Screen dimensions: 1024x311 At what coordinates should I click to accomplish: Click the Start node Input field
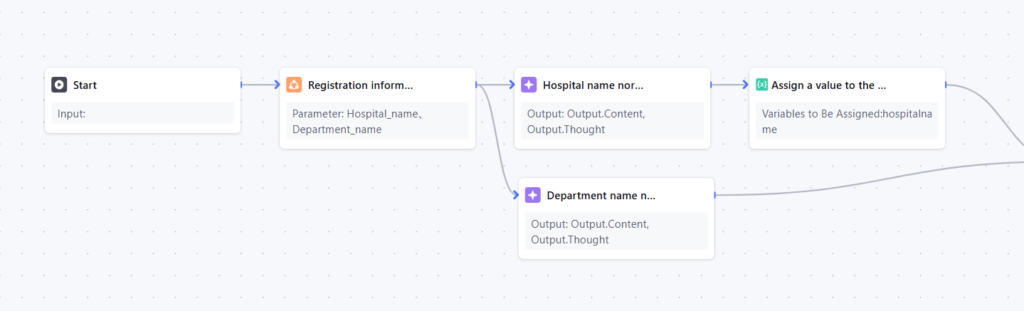pos(142,113)
